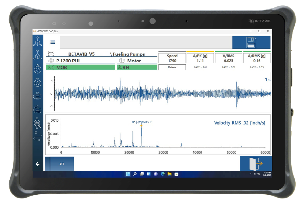Click the component icon beside Motor
Screen dimensions: 301x204
(x=122, y=61)
